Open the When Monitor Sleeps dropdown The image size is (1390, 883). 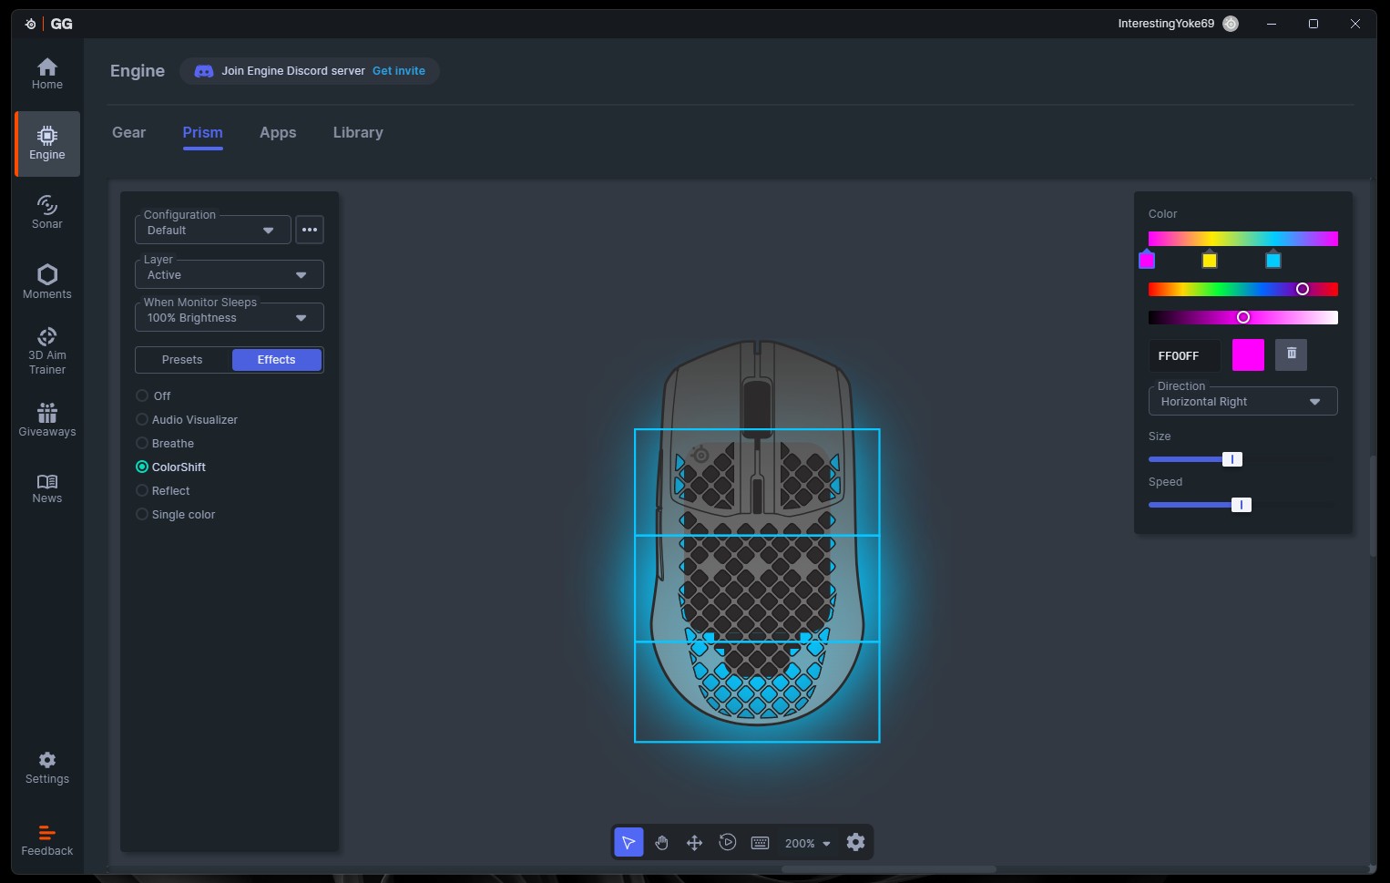tap(229, 318)
